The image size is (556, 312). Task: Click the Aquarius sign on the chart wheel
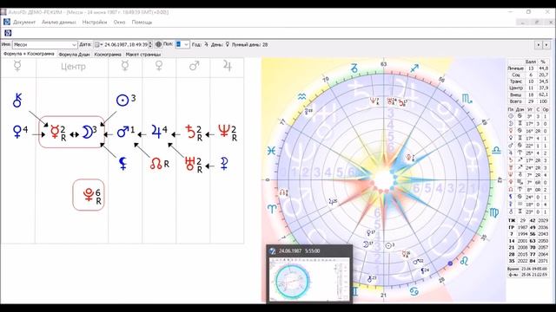pyautogui.click(x=301, y=96)
